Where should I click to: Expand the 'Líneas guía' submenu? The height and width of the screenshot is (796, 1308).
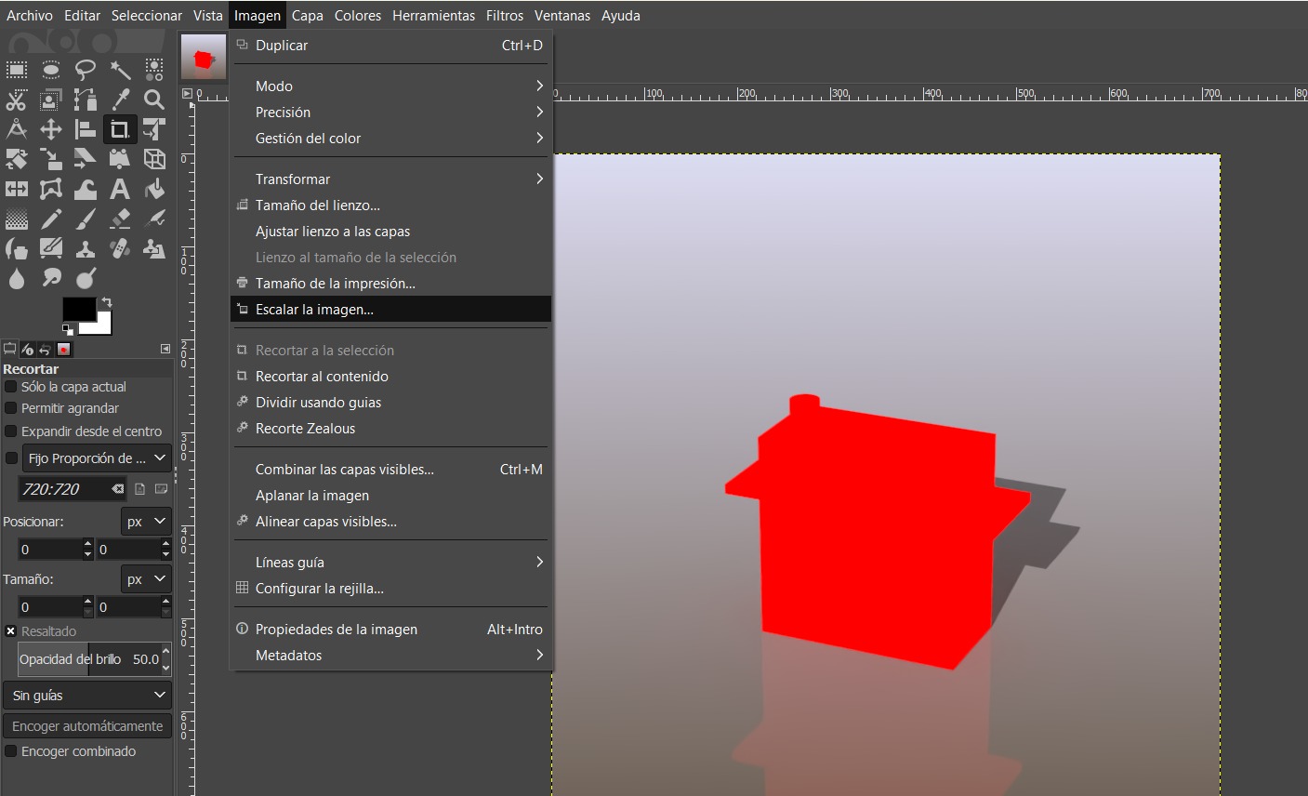(x=390, y=563)
